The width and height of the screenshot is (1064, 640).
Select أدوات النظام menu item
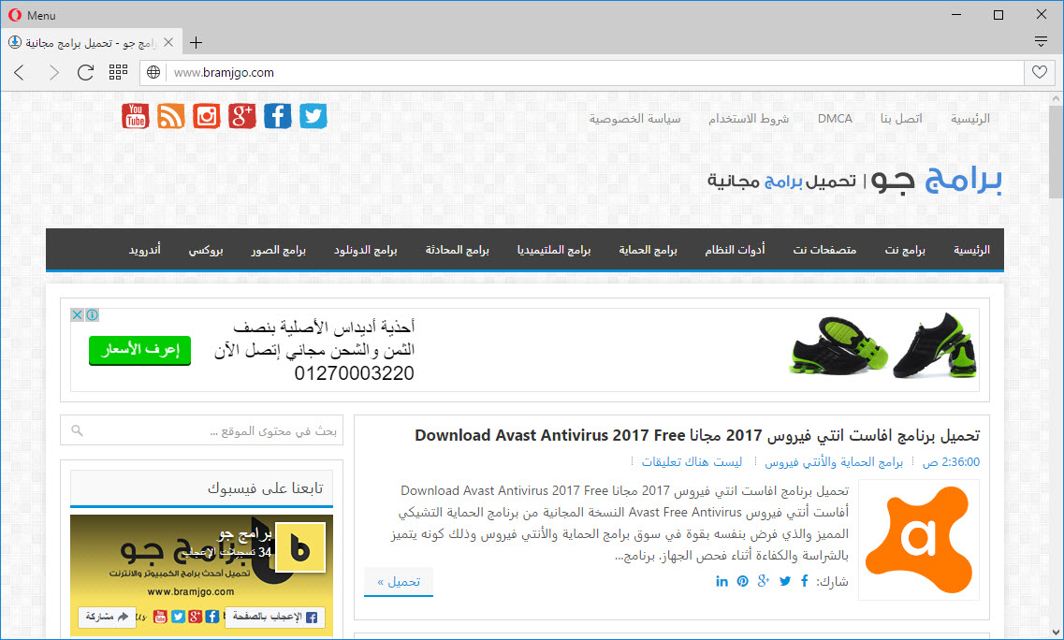pyautogui.click(x=735, y=250)
